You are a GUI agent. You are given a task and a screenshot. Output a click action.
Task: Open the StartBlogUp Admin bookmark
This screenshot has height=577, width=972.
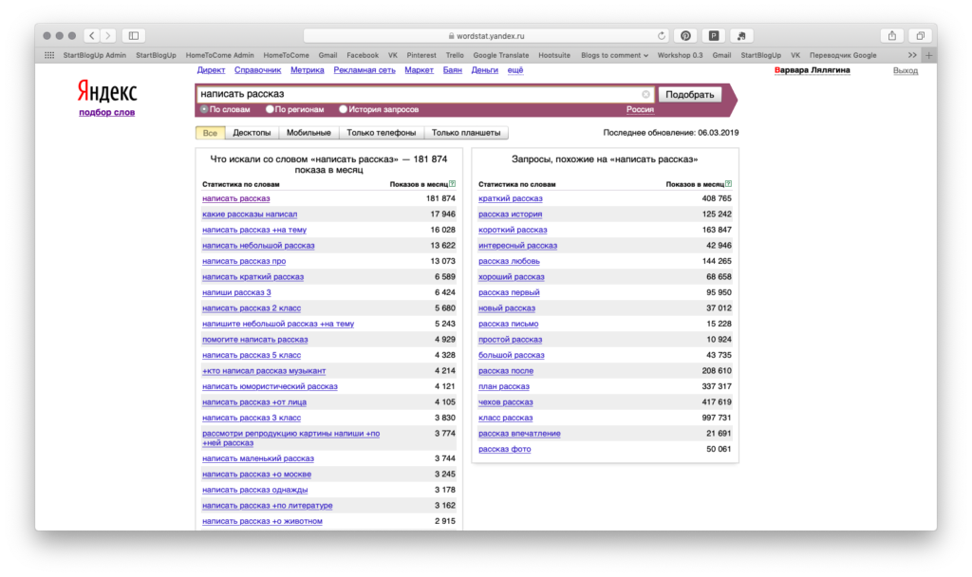(94, 55)
